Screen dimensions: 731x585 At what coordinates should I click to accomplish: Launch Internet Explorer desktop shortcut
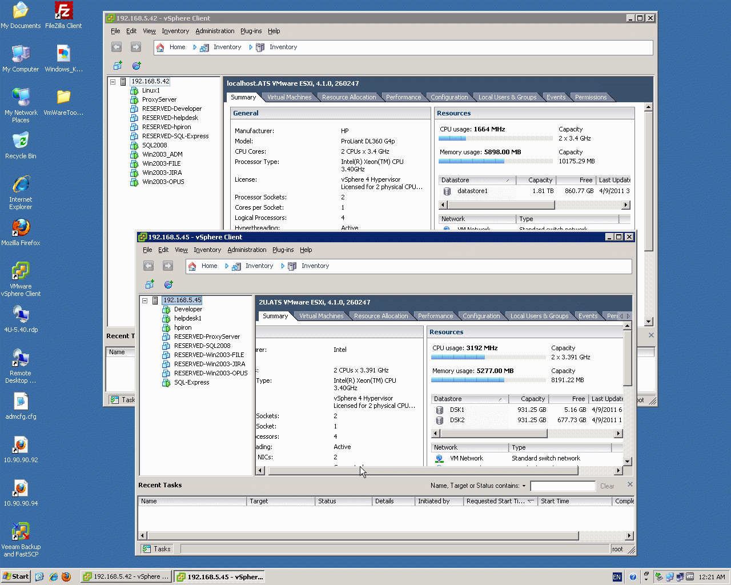point(21,193)
